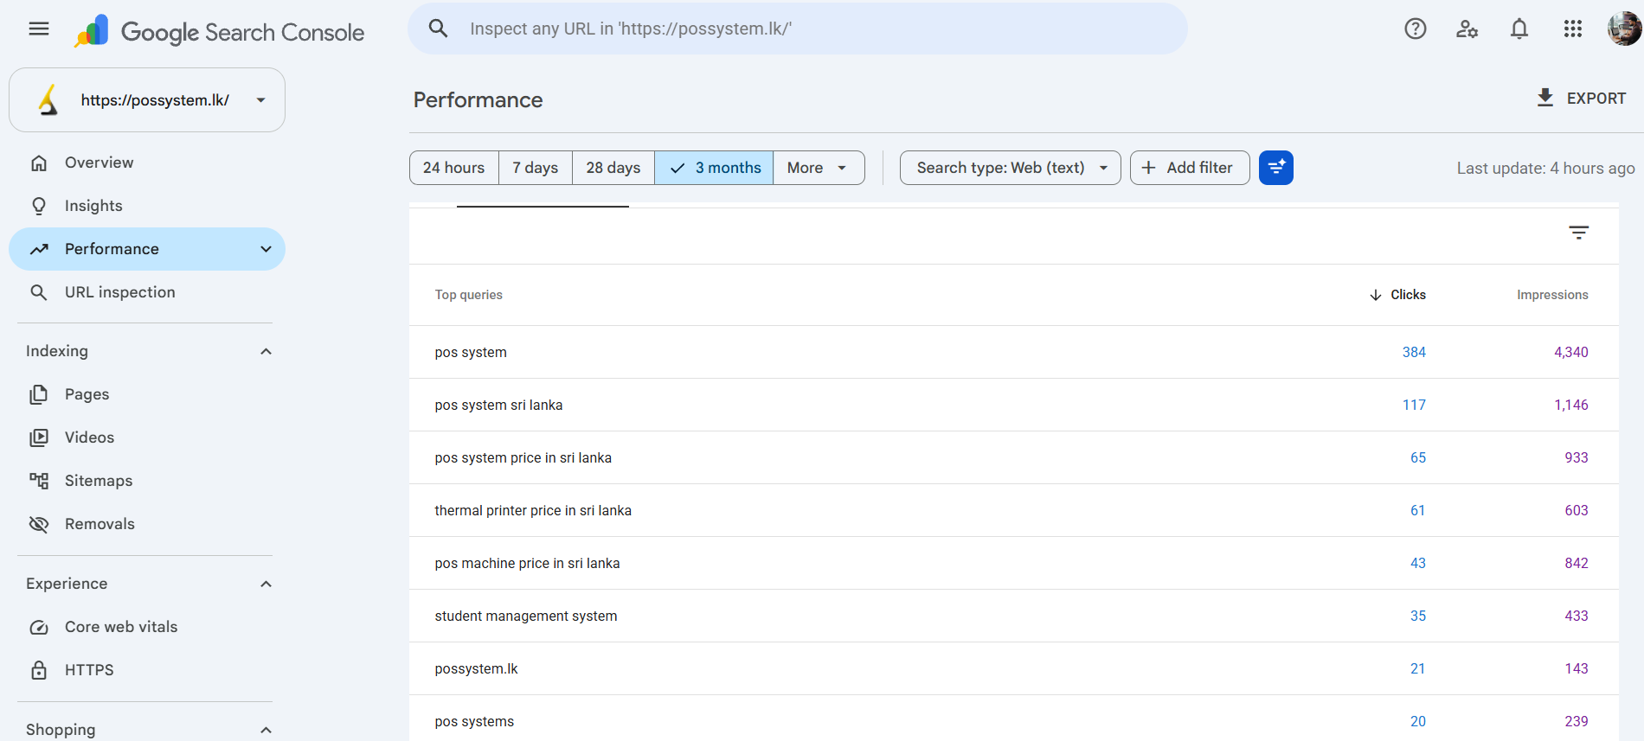Click the 'pos system sri lanka' query
This screenshot has width=1644, height=741.
pyautogui.click(x=498, y=405)
